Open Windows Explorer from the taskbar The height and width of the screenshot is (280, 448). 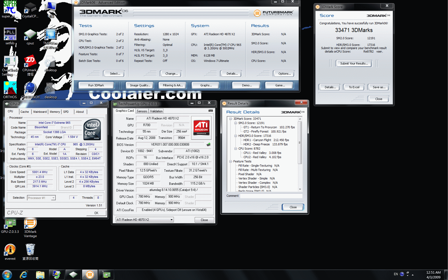click(x=40, y=274)
